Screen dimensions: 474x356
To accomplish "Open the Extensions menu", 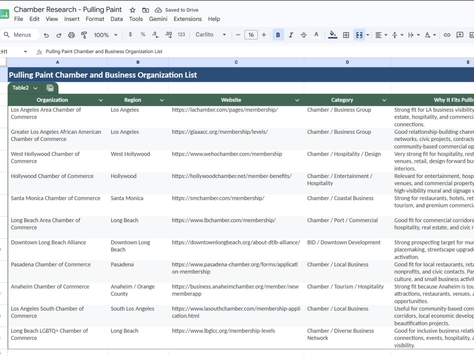I will click(x=187, y=19).
